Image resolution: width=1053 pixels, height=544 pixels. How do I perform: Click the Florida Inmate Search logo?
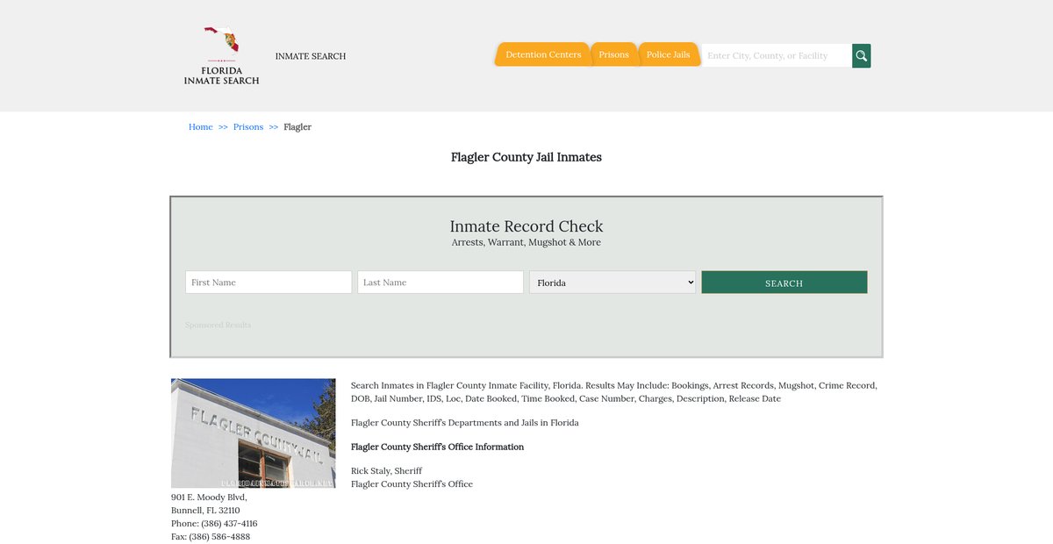(221, 55)
